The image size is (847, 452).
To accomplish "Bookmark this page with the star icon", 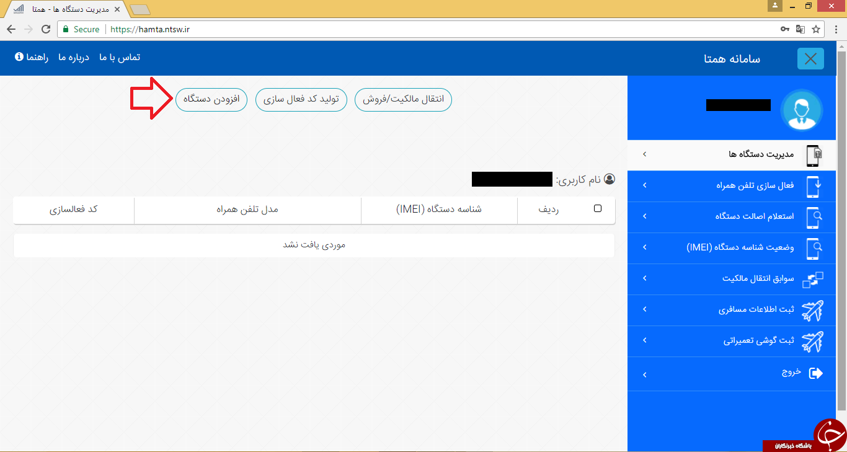I will [x=816, y=29].
